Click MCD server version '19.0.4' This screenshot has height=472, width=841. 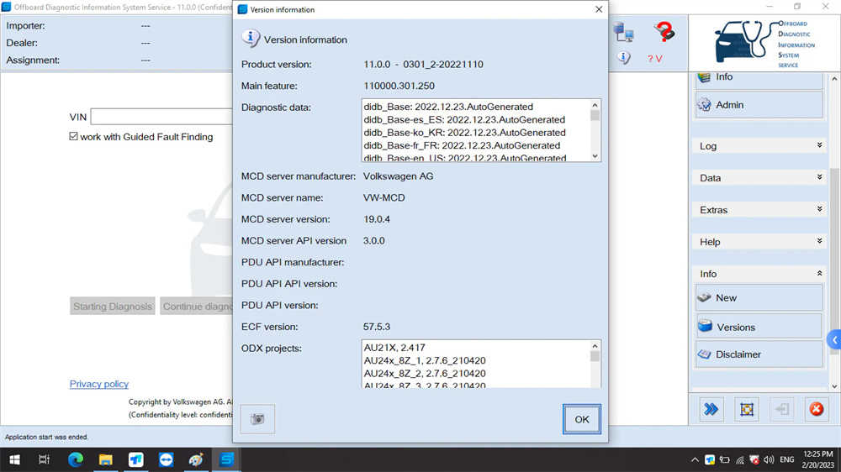377,219
